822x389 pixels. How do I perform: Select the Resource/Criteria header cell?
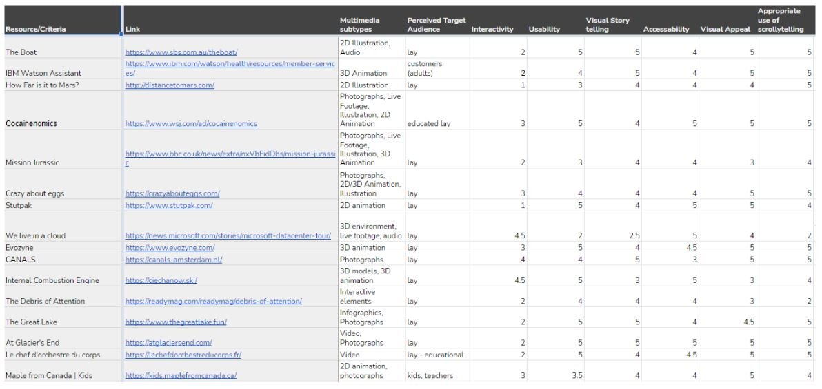(62, 21)
